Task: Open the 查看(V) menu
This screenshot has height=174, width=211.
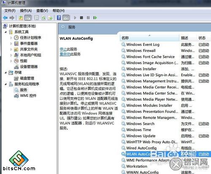Action: pyautogui.click(x=42, y=11)
